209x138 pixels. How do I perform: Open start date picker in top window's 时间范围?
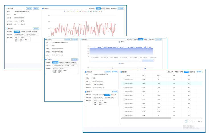(19, 35)
